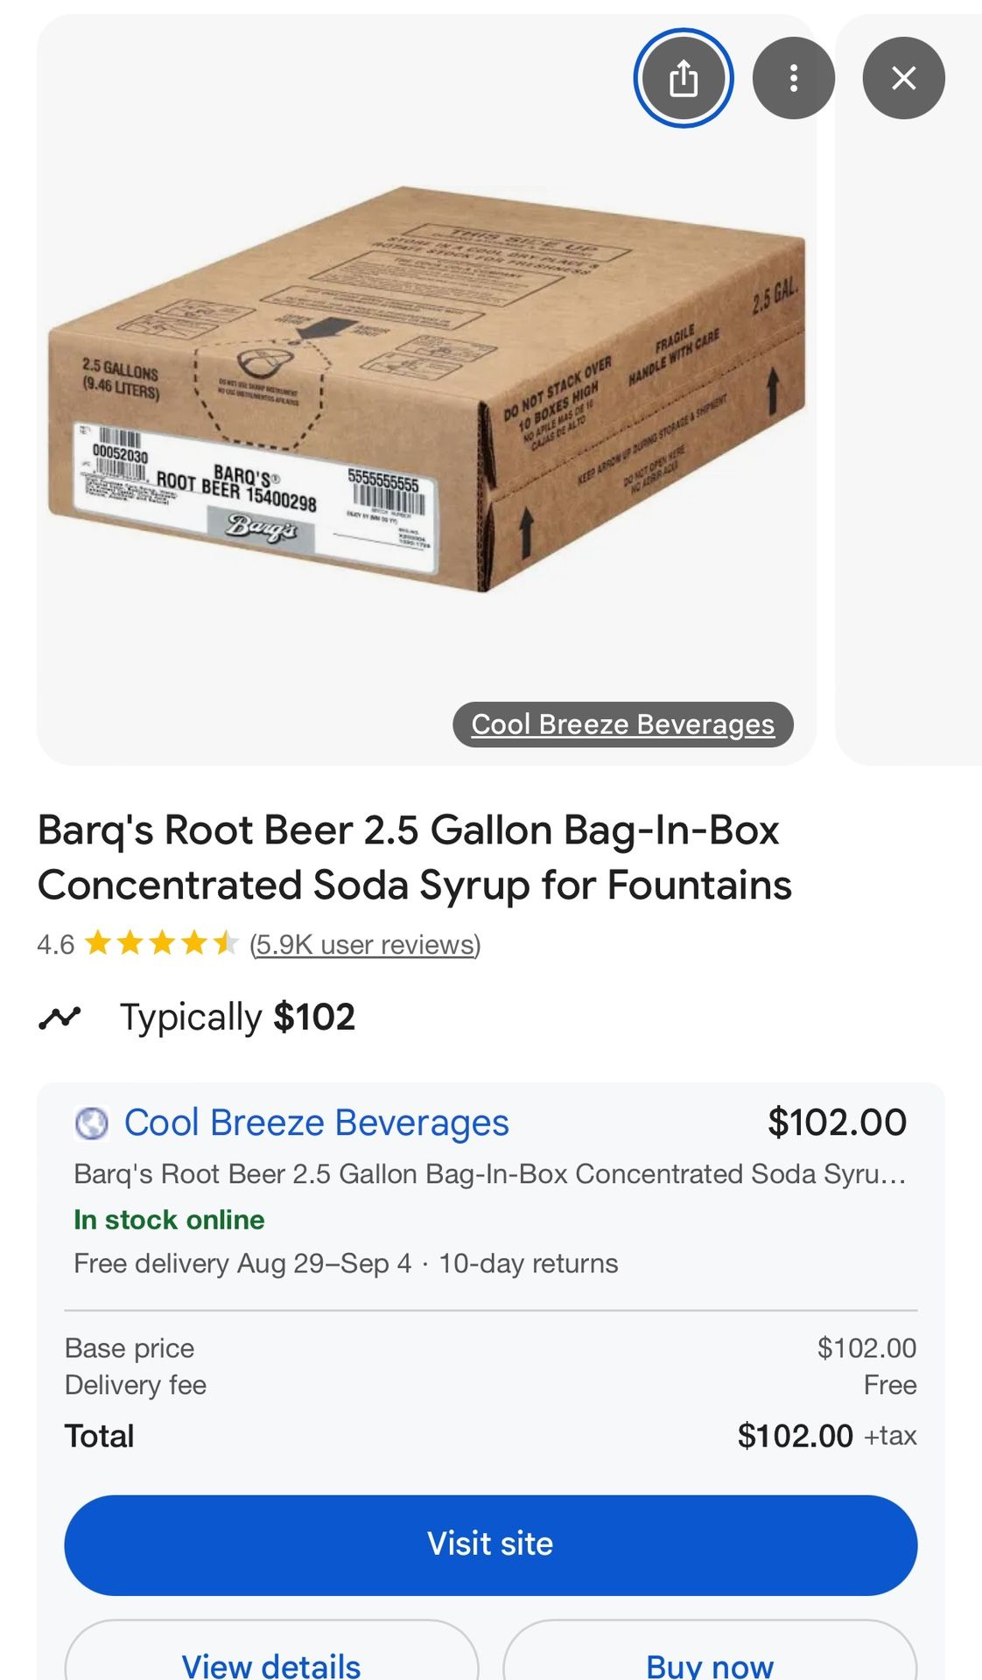
Task: Click the In stock online status
Action: click(169, 1220)
